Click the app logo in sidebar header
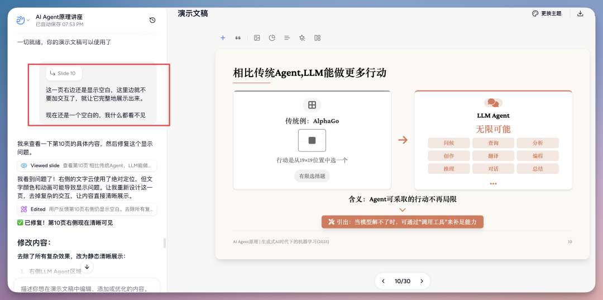Viewport: 603px width, 300px height. (x=21, y=20)
